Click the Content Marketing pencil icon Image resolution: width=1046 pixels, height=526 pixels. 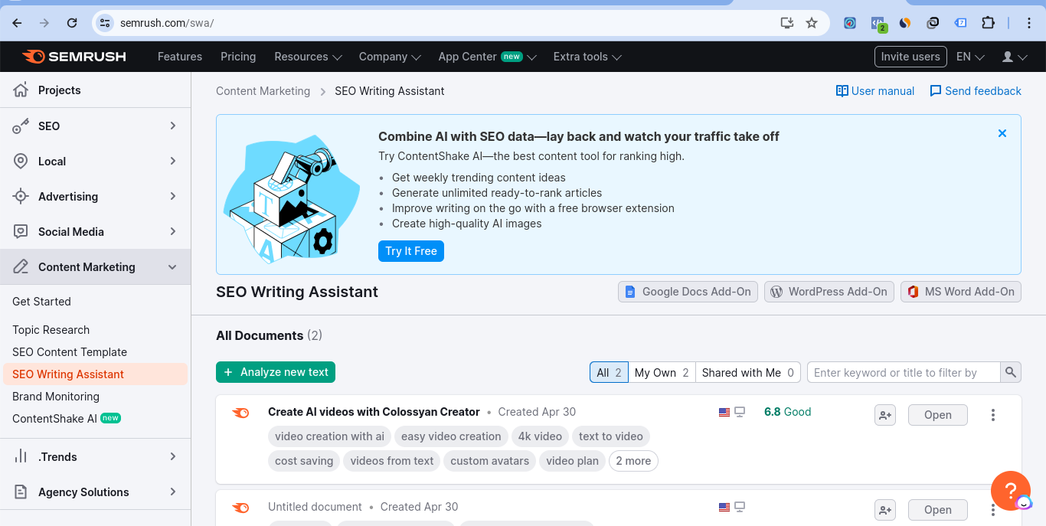point(21,267)
